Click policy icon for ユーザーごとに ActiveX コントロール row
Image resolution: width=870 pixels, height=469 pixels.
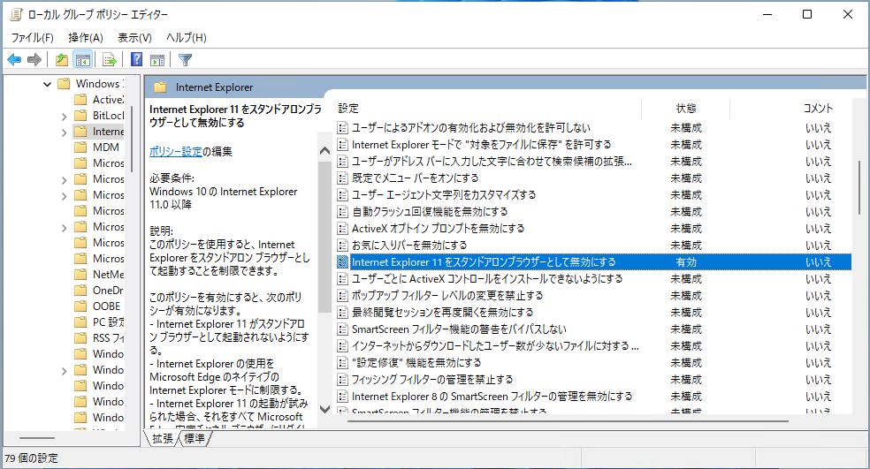click(343, 279)
